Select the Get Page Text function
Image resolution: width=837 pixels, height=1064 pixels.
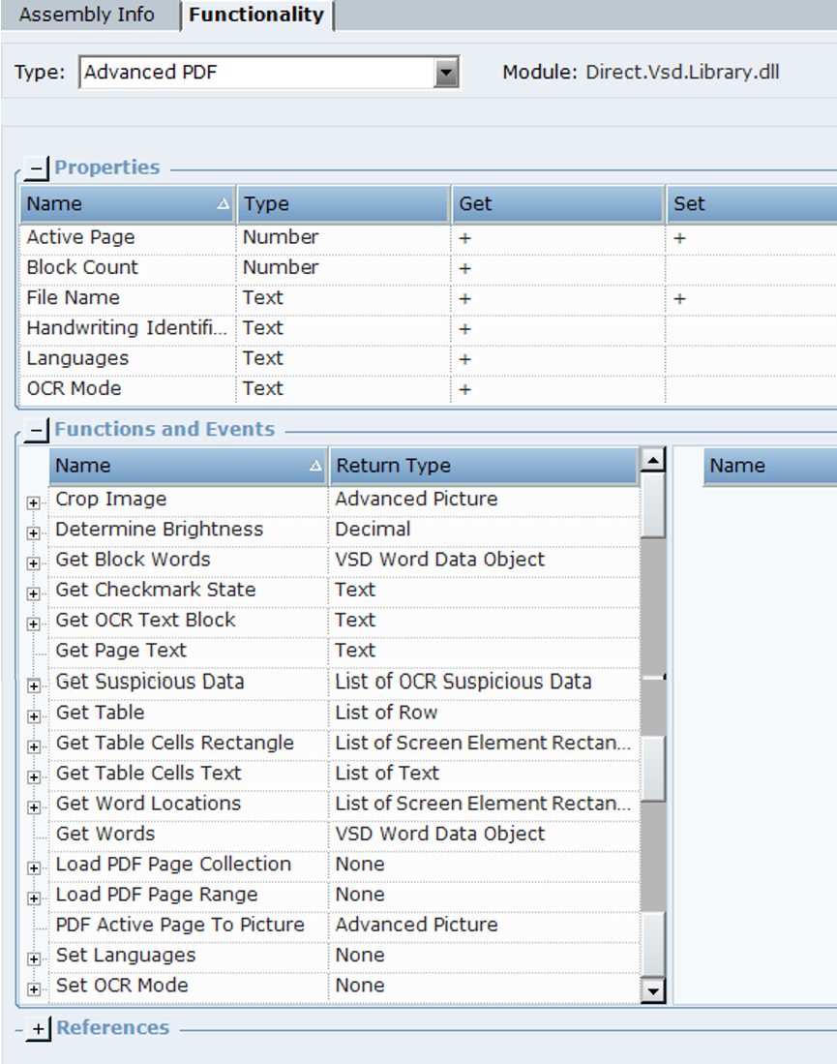pyautogui.click(x=121, y=651)
